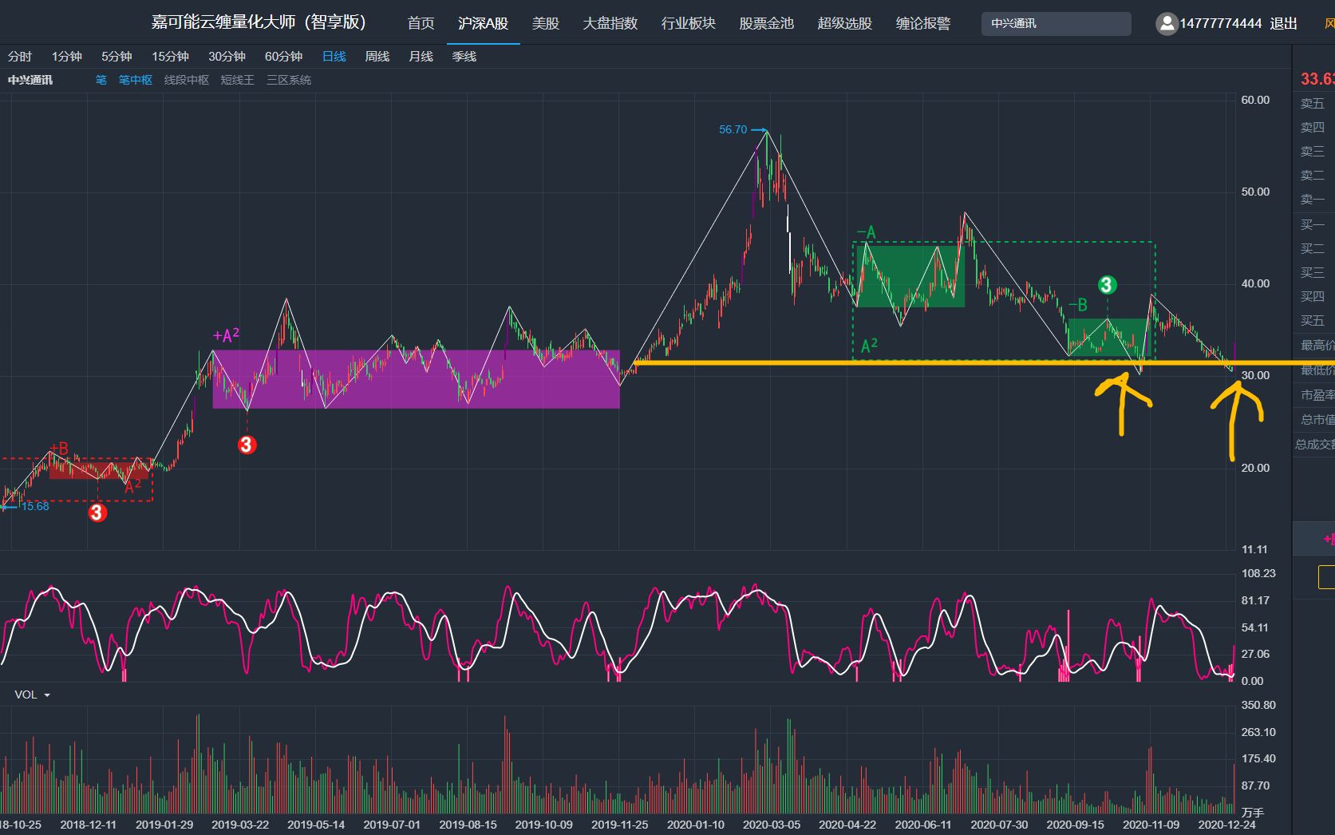Image resolution: width=1335 pixels, height=835 pixels.
Task: Toggle the 笔 overlay
Action: pyautogui.click(x=101, y=80)
